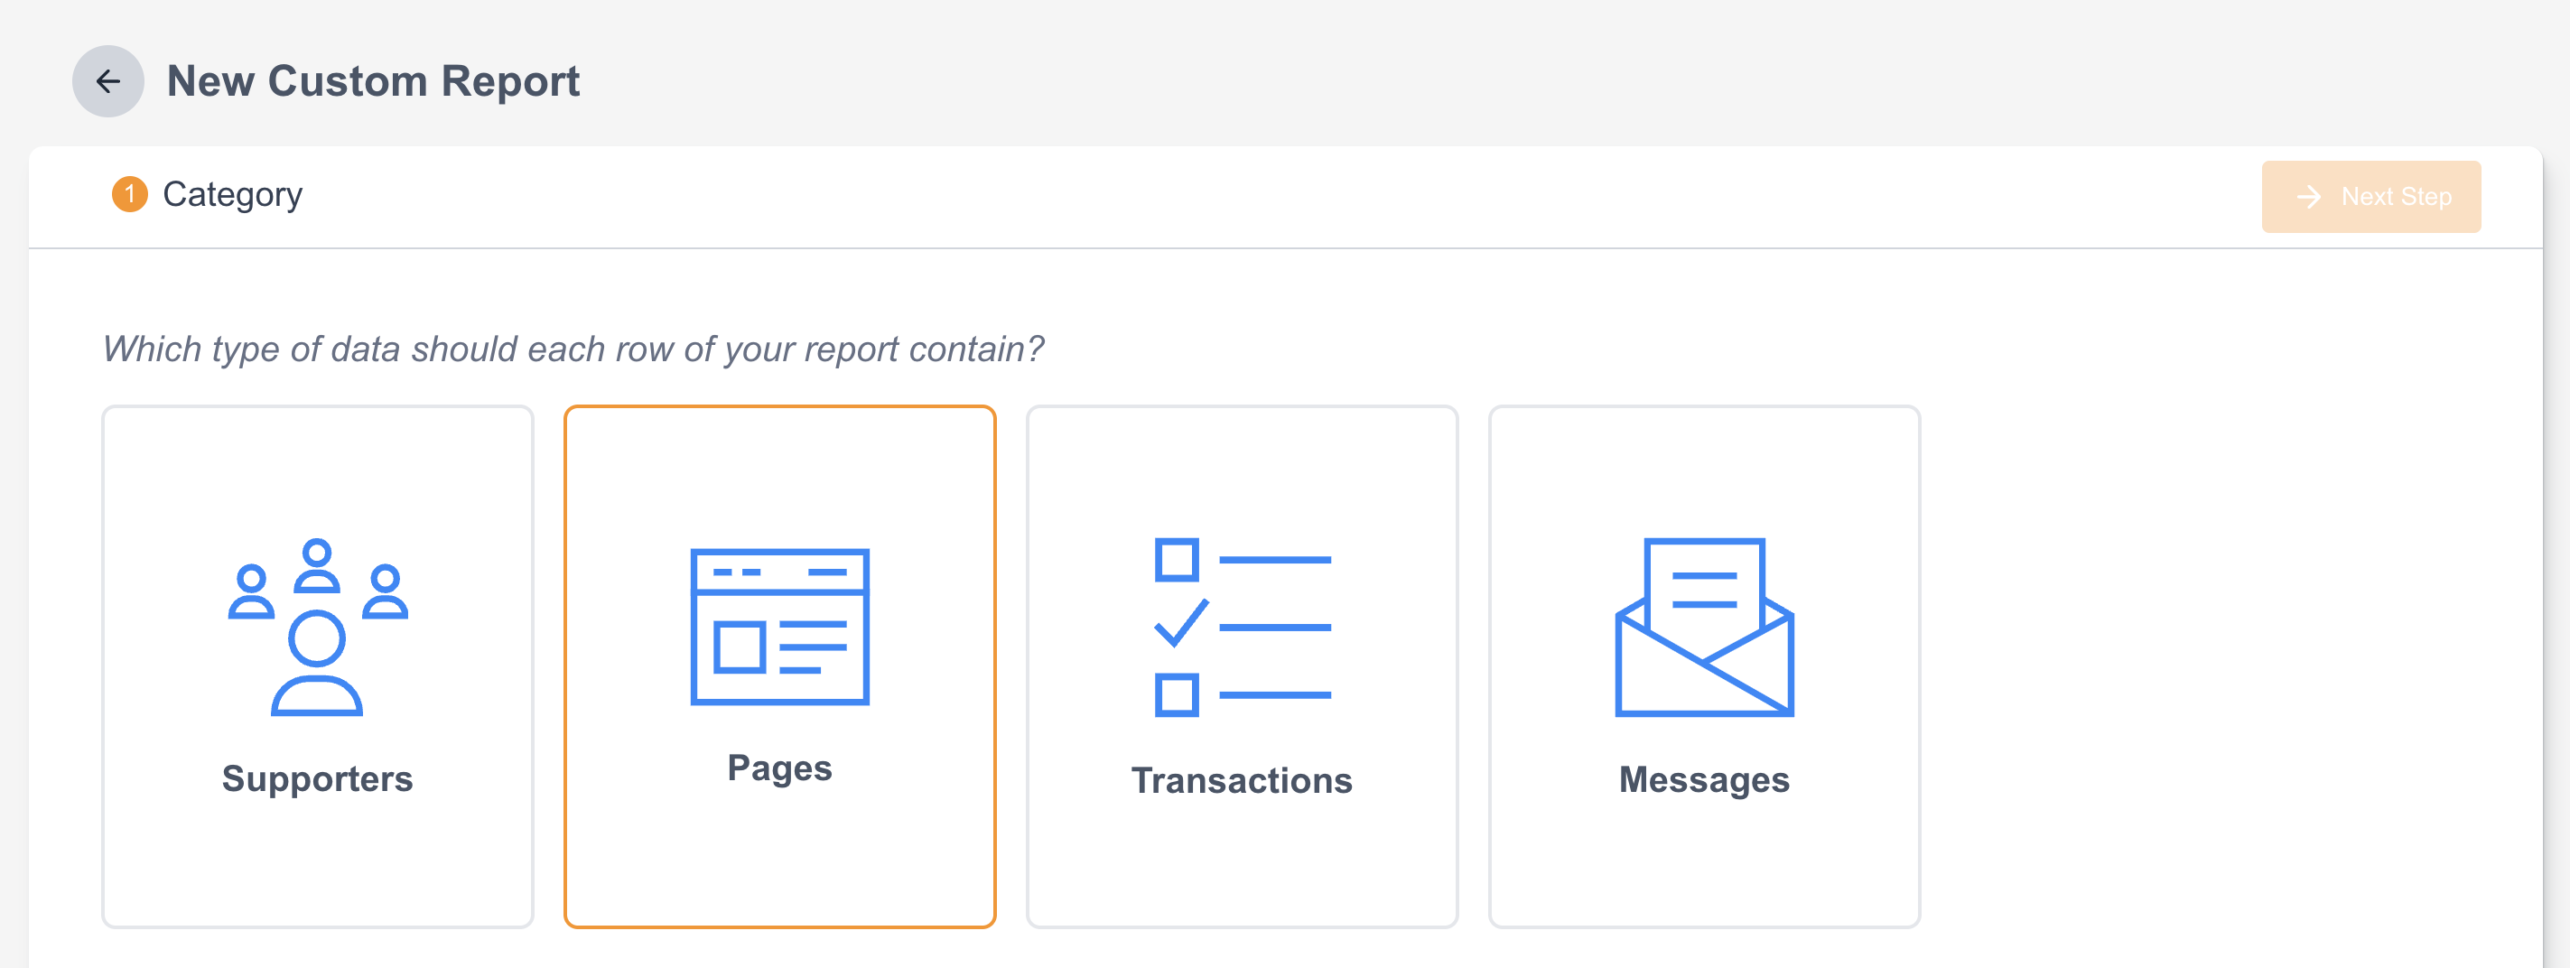Click the Supporters label text
The width and height of the screenshot is (2570, 968).
coord(317,778)
